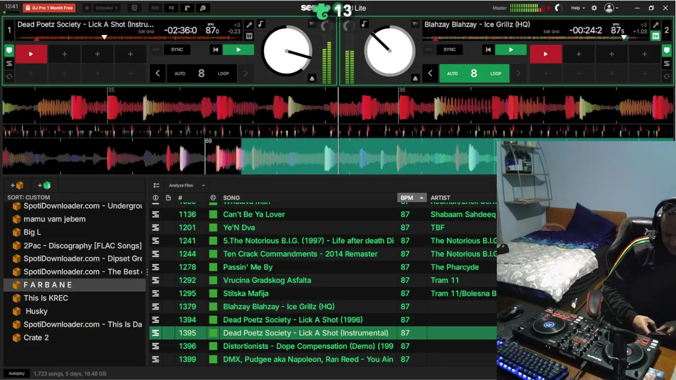Viewport: 676px width, 380px height.
Task: Open the FX panel
Action: pyautogui.click(x=171, y=8)
